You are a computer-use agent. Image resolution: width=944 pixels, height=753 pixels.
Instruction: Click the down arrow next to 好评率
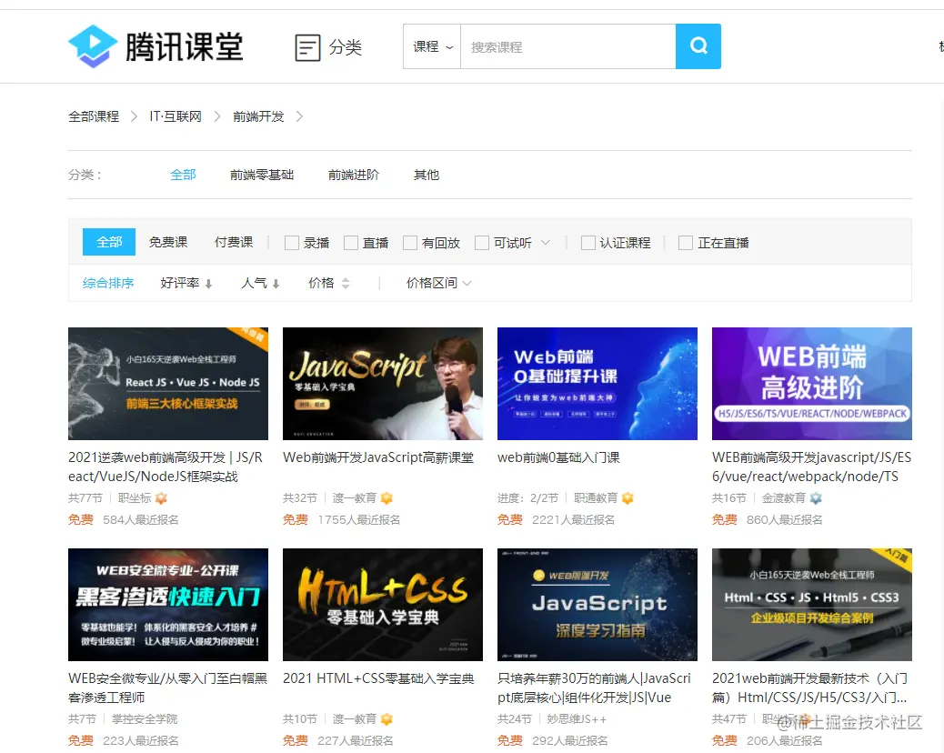pyautogui.click(x=208, y=284)
